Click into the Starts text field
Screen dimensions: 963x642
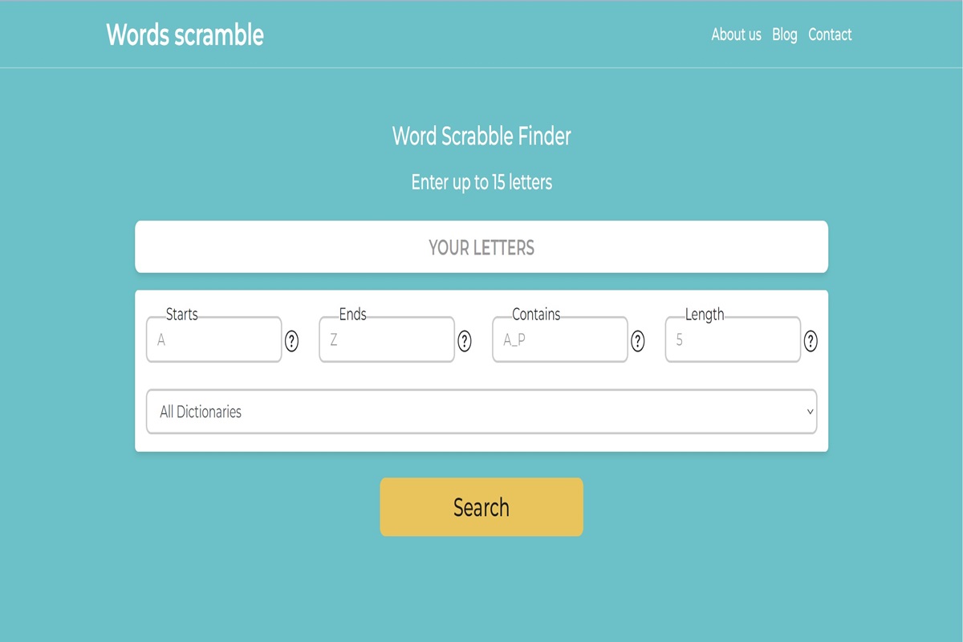213,340
